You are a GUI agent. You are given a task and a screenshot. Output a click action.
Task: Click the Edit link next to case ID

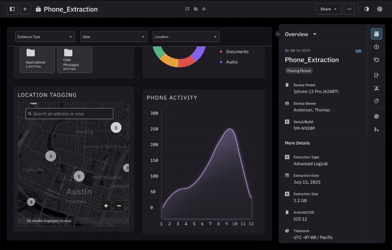click(x=358, y=50)
